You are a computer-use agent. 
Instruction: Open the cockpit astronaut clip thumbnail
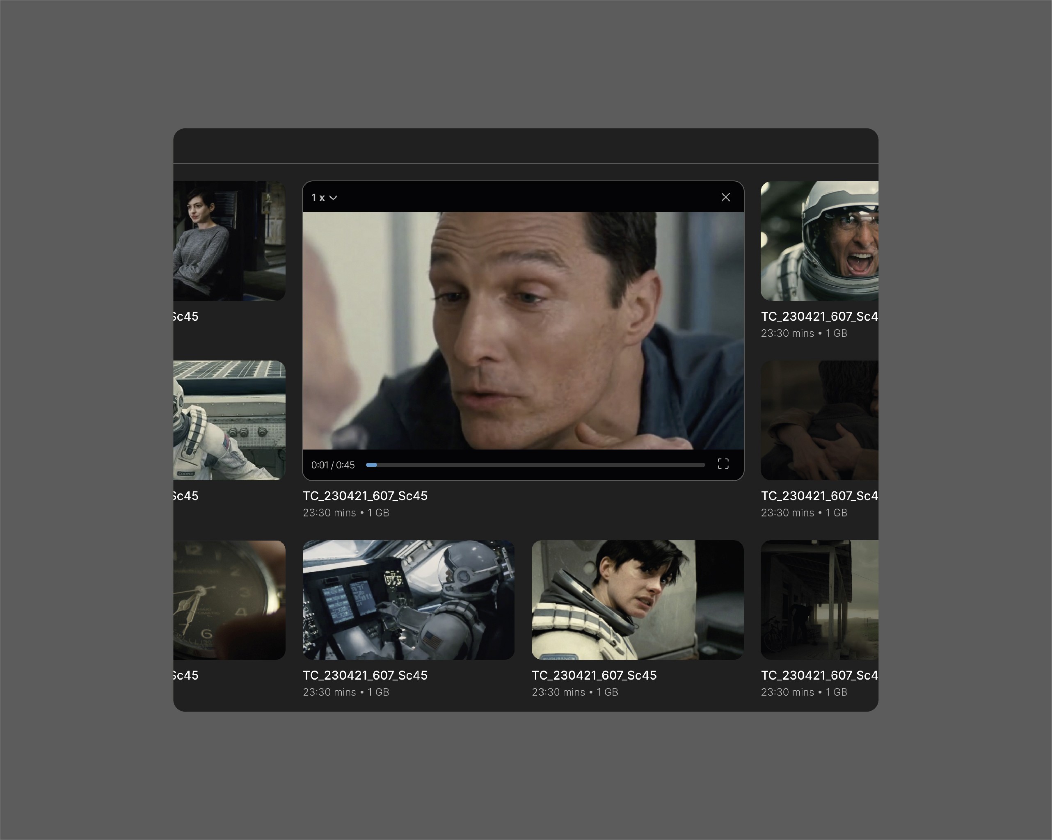point(408,600)
